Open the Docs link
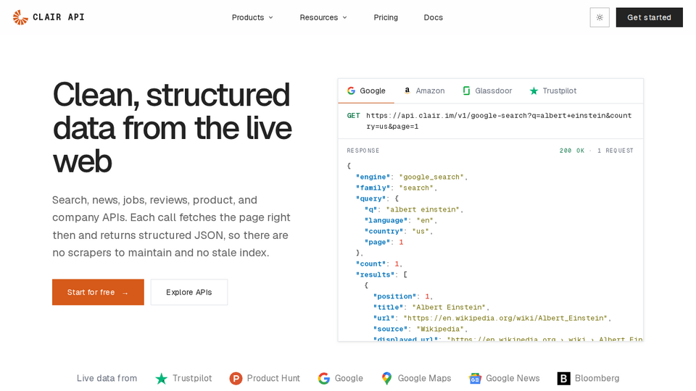The width and height of the screenshot is (696, 391). pos(434,17)
